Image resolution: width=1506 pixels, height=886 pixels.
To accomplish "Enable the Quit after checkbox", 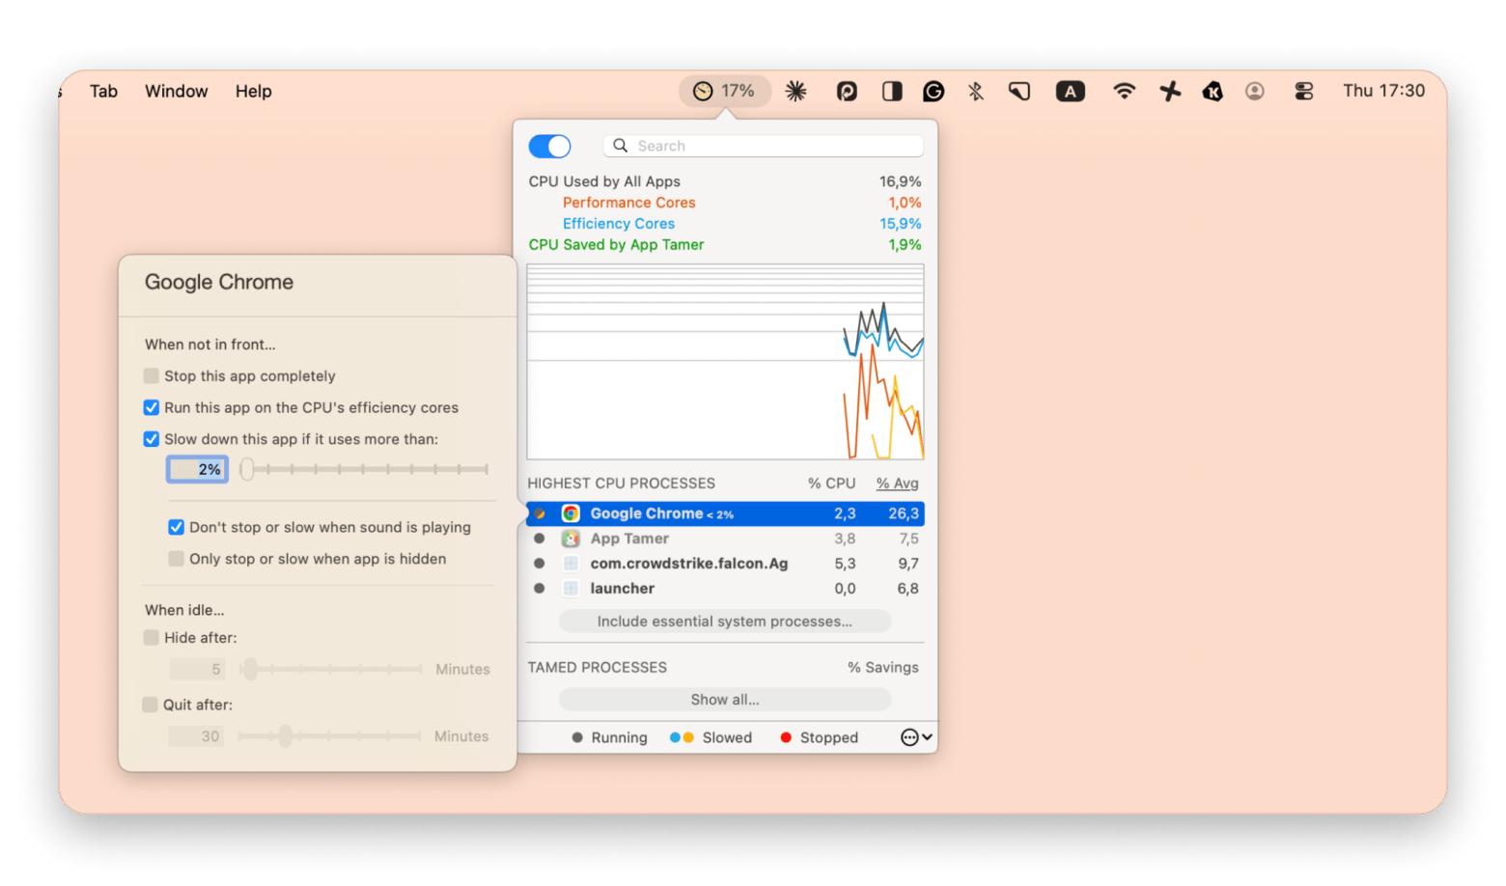I will (151, 705).
